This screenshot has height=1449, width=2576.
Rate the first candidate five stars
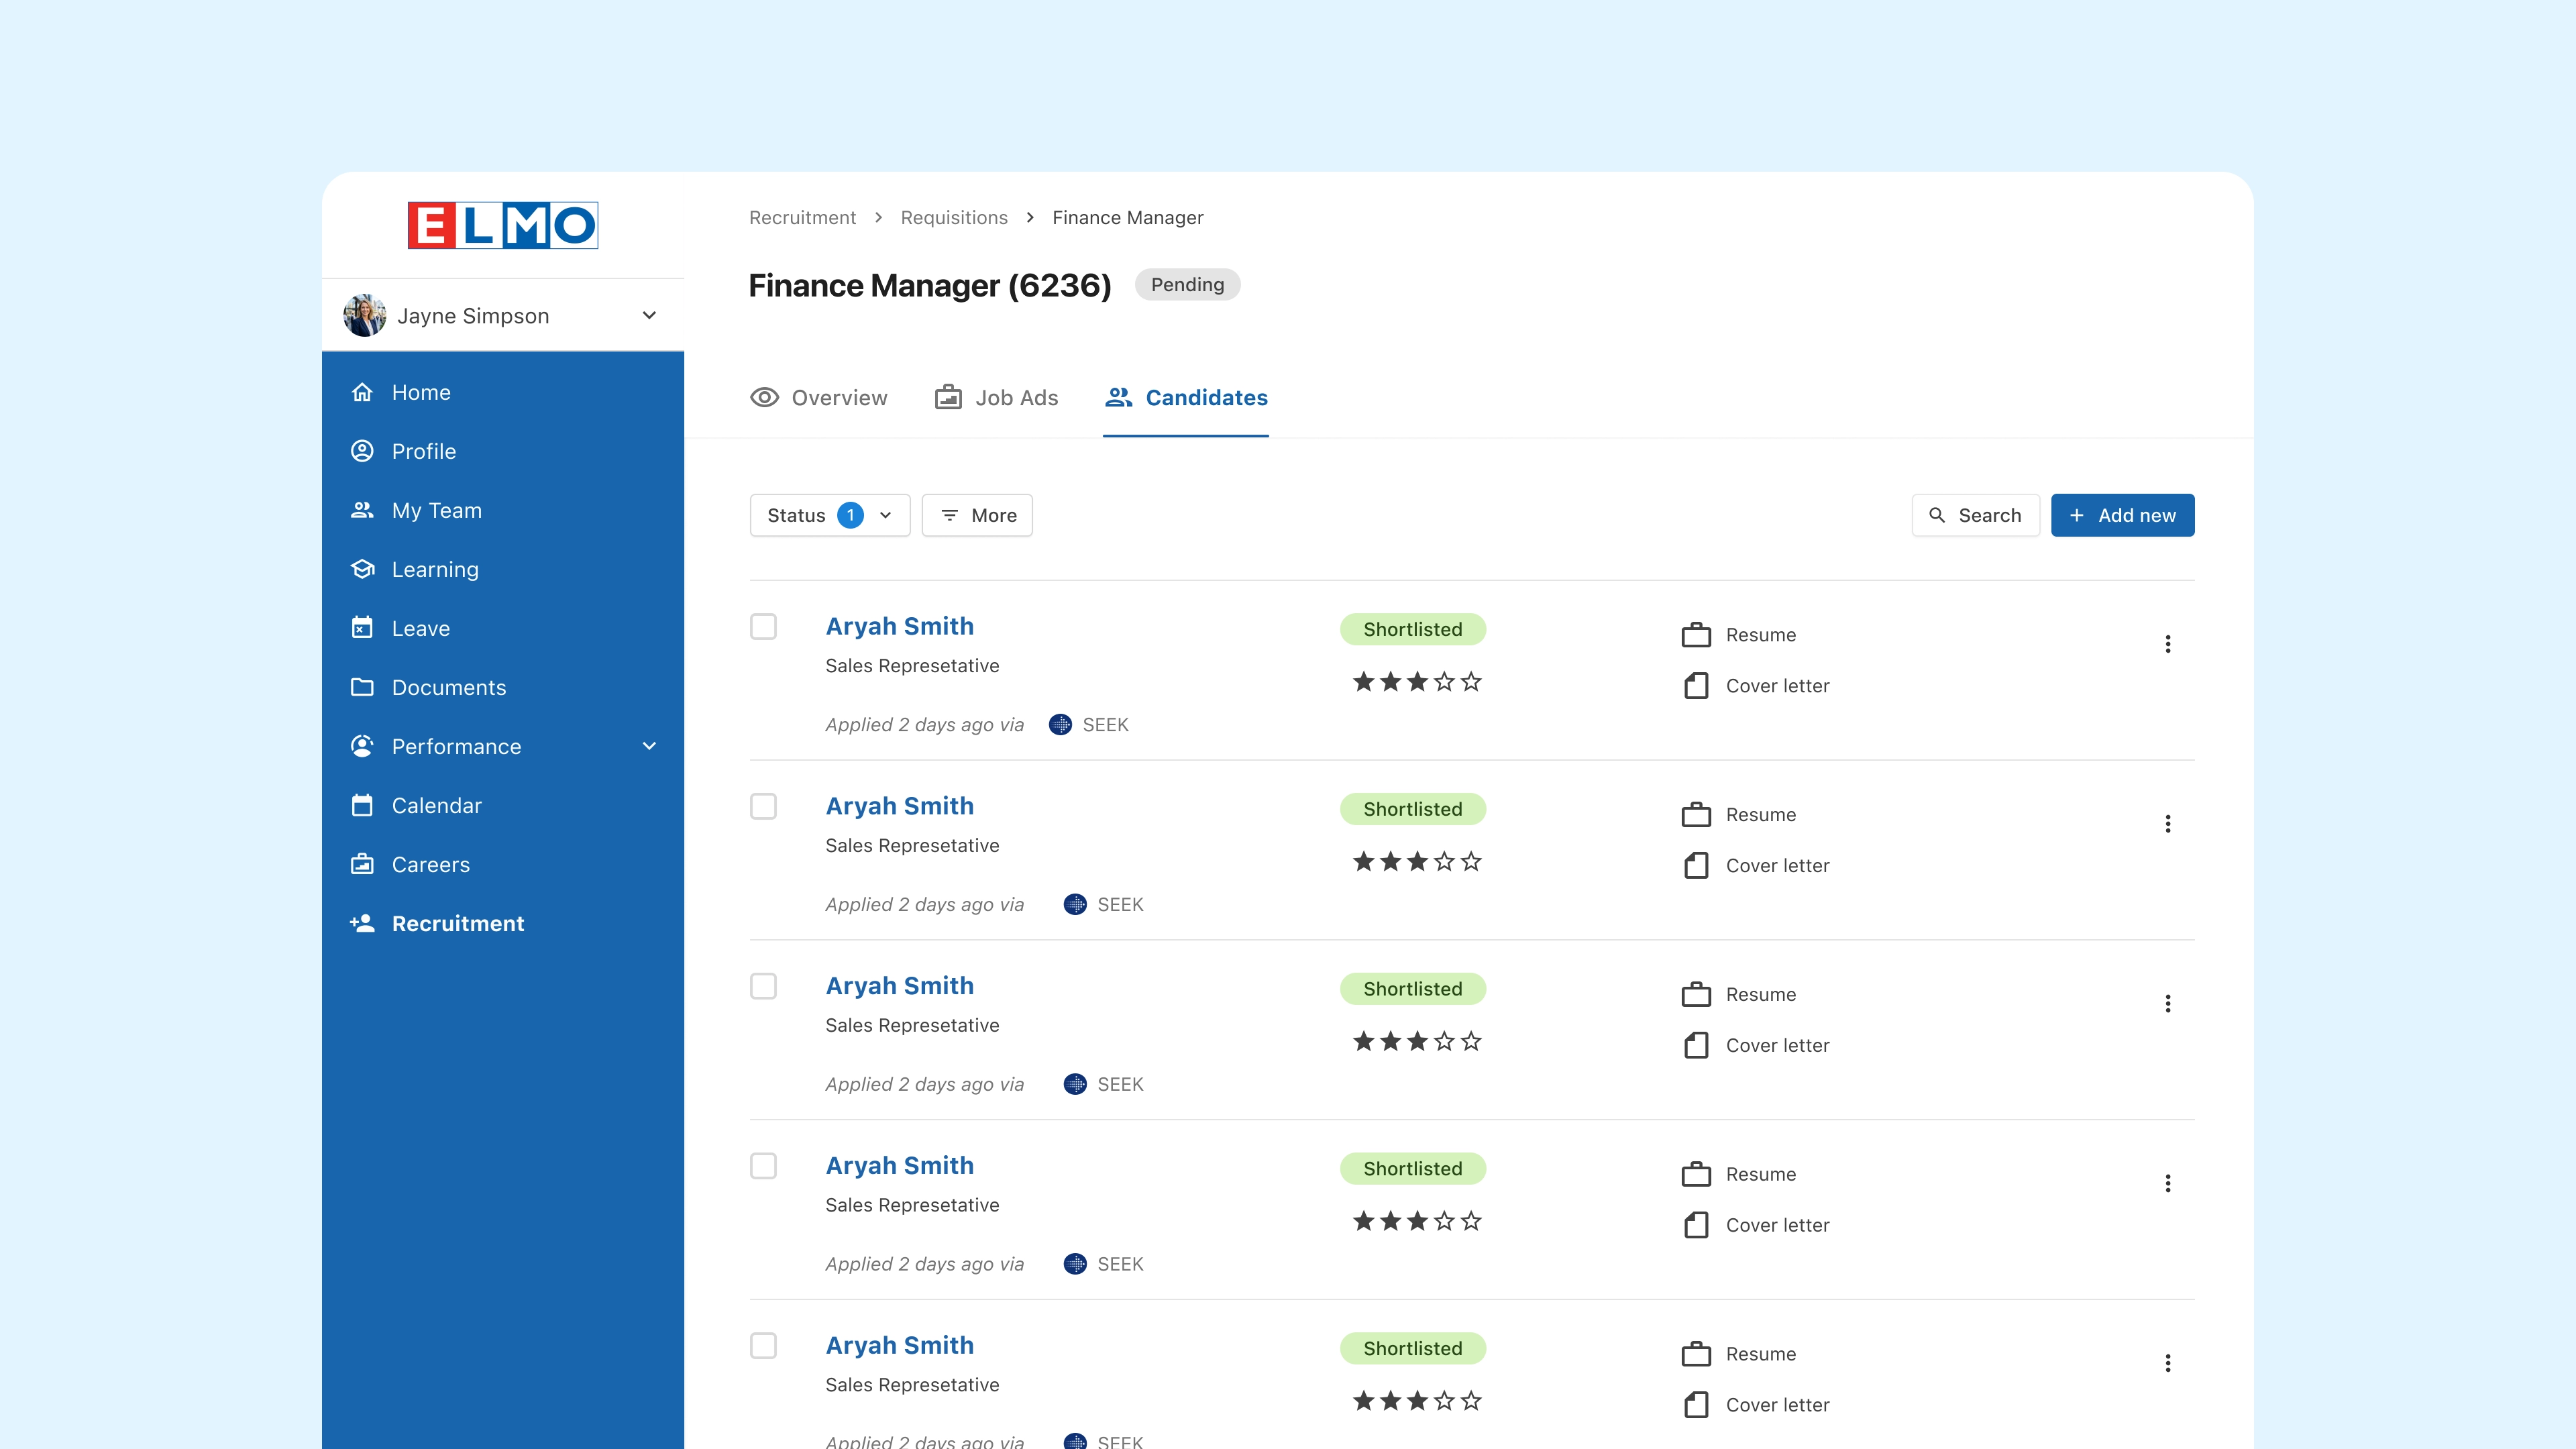tap(1471, 682)
